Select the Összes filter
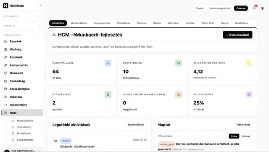This screenshot has width=269, height=152. tap(241, 8)
